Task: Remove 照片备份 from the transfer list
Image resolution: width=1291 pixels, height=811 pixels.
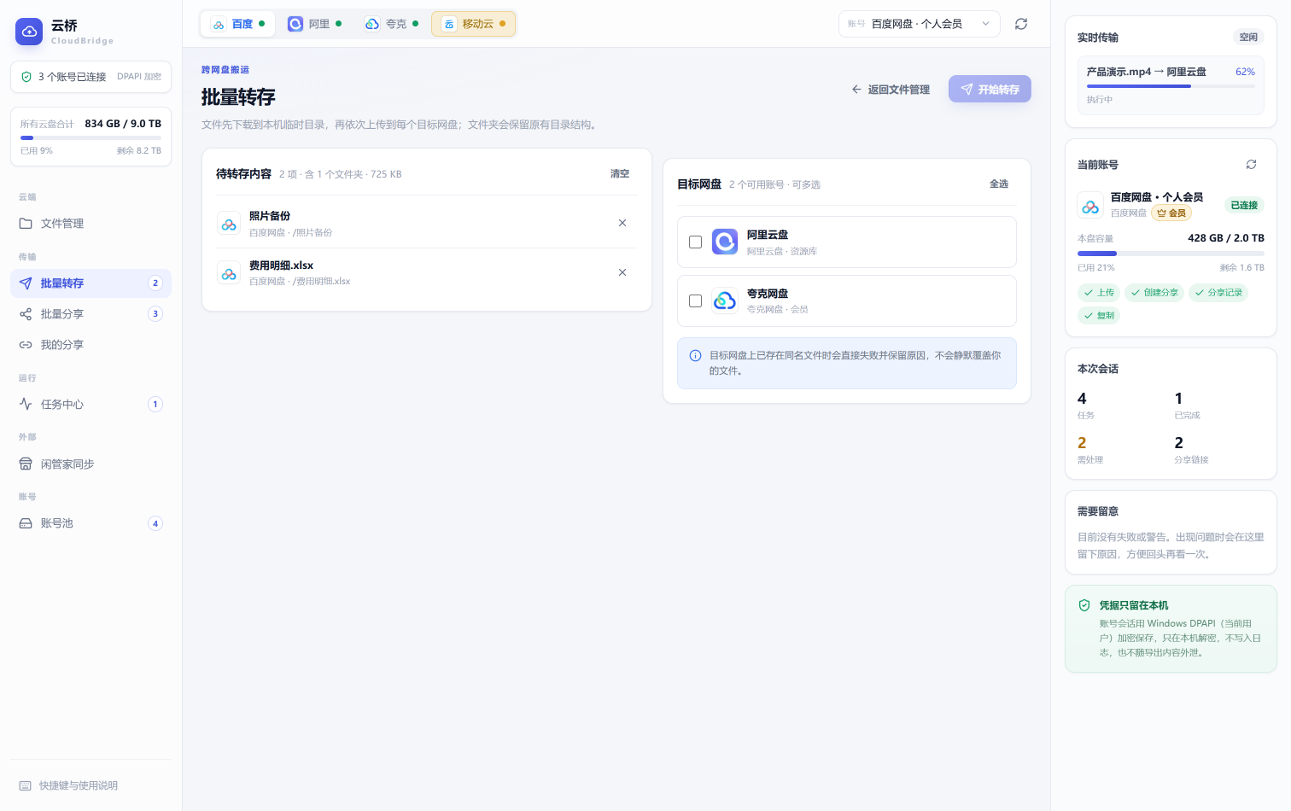Action: 622,223
